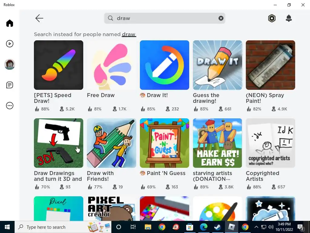The height and width of the screenshot is (233, 310).
Task: Click the 88% rating of Speed Draw
Action: click(x=42, y=109)
